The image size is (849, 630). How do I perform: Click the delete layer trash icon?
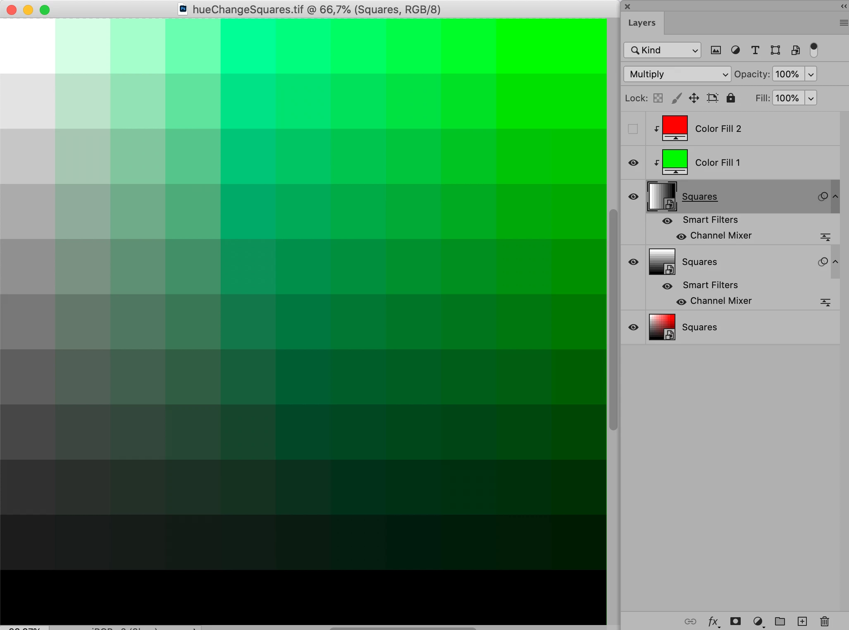[x=824, y=621]
